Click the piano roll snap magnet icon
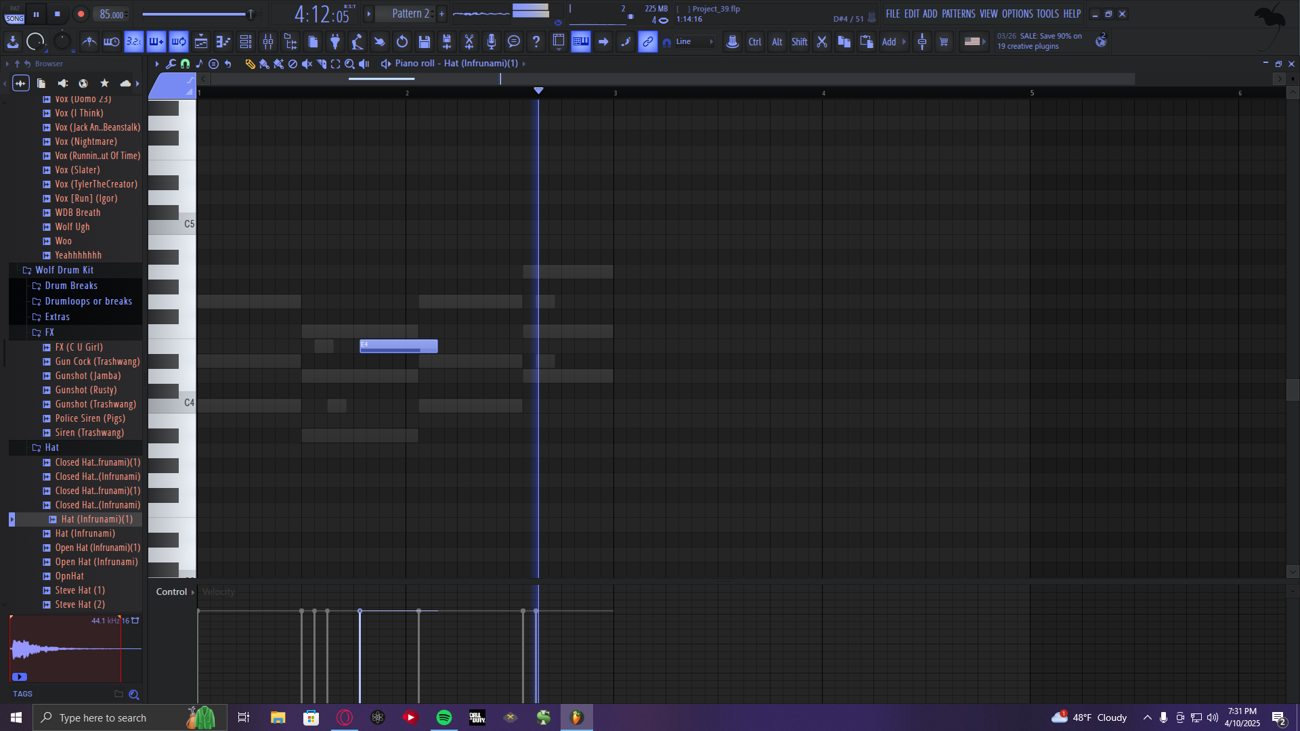 [x=185, y=64]
